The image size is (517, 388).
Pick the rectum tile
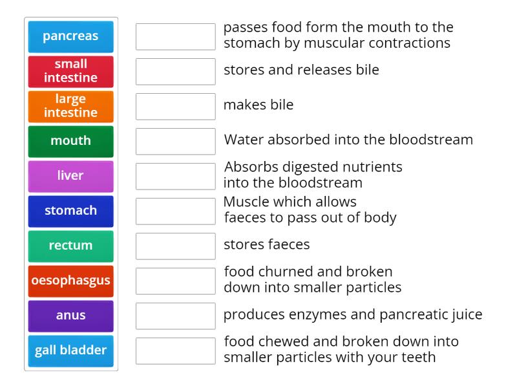coord(70,246)
